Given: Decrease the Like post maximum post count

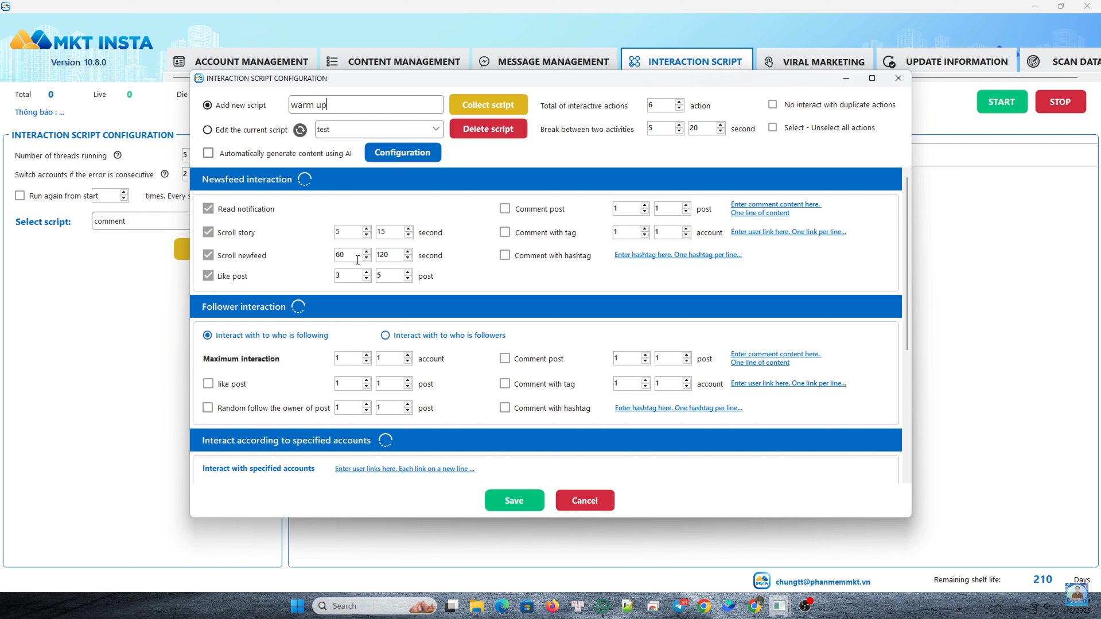Looking at the screenshot, I should (x=408, y=279).
